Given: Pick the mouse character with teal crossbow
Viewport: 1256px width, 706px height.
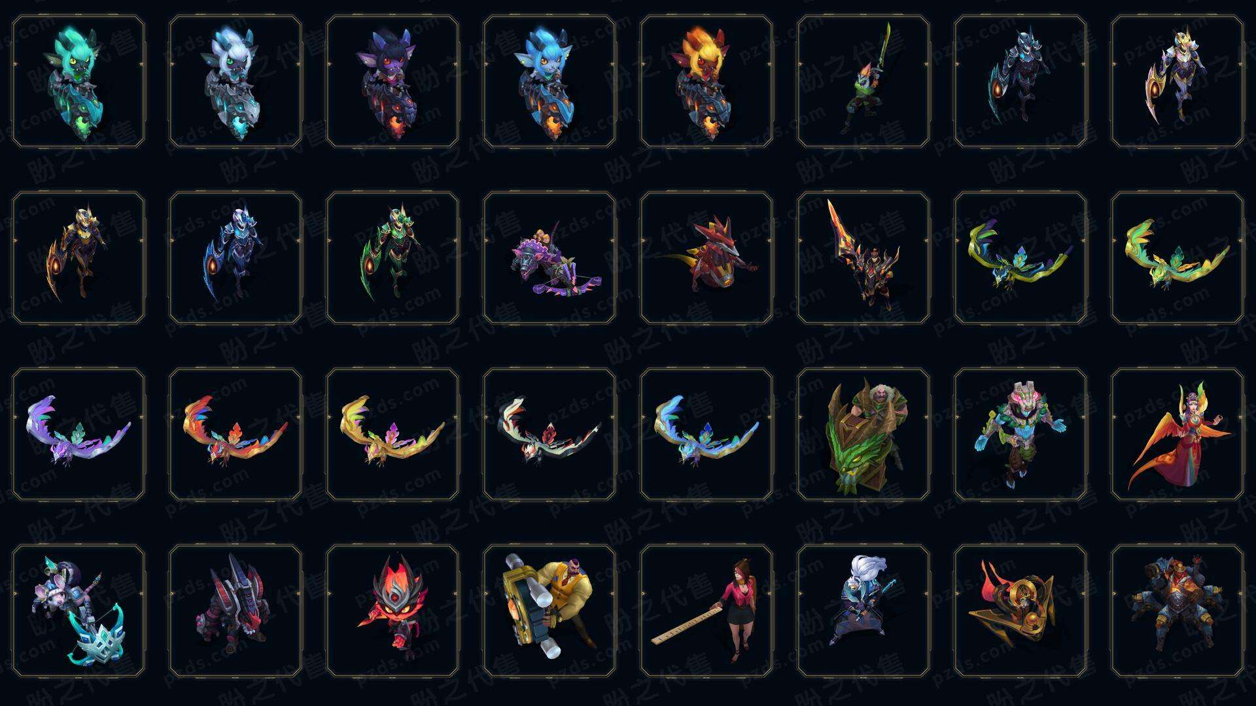Looking at the screenshot, I should (x=78, y=611).
